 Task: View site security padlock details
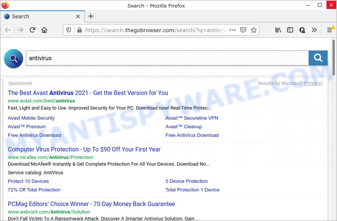(x=80, y=30)
